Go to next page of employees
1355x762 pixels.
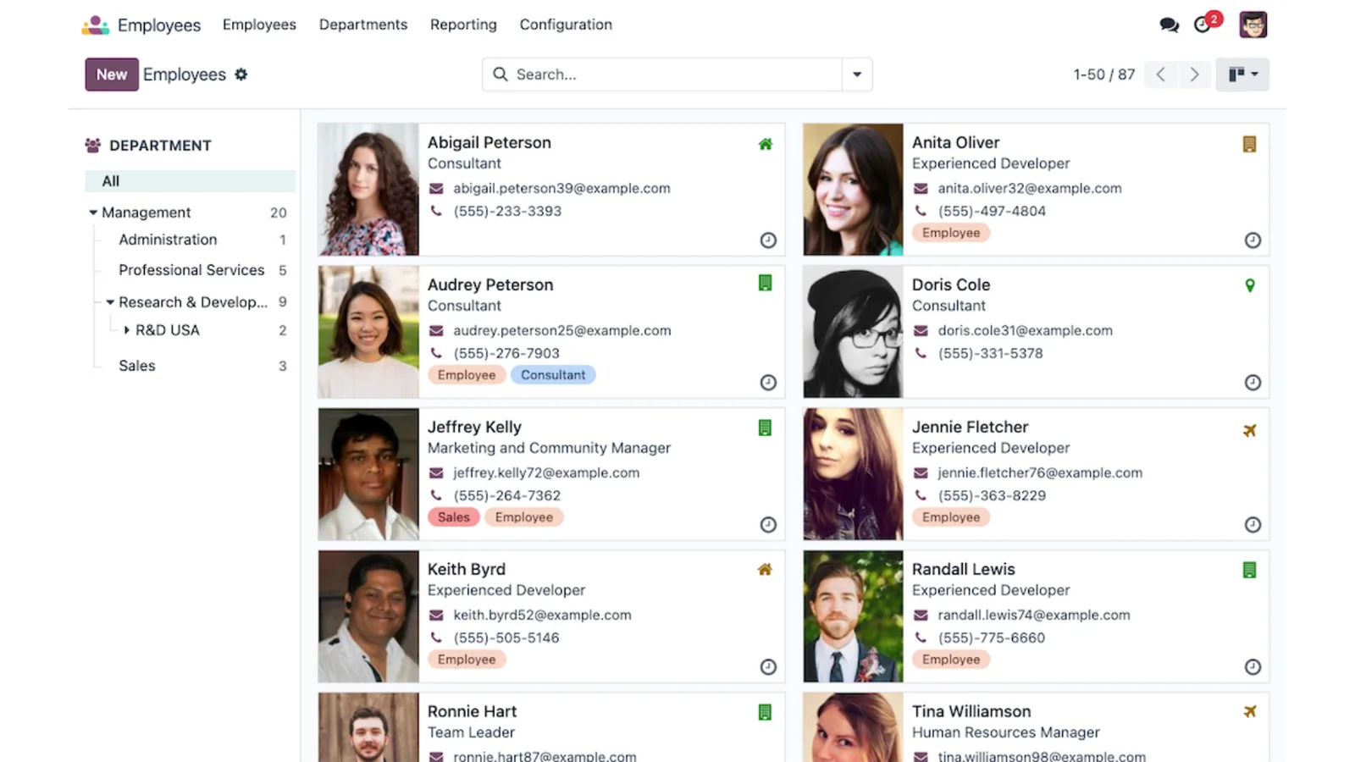click(x=1194, y=75)
